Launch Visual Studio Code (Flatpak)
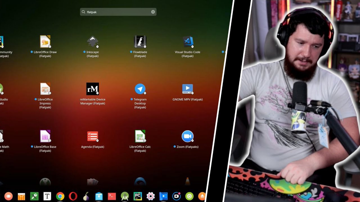The height and width of the screenshot is (202, 360). pos(188,42)
